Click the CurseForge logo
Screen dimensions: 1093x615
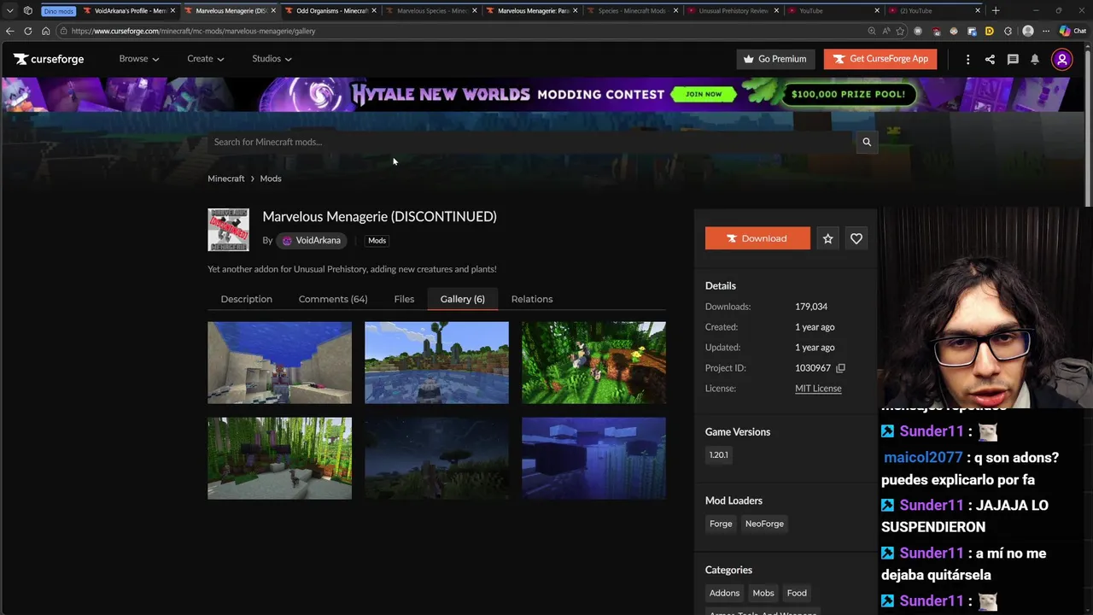(x=49, y=59)
